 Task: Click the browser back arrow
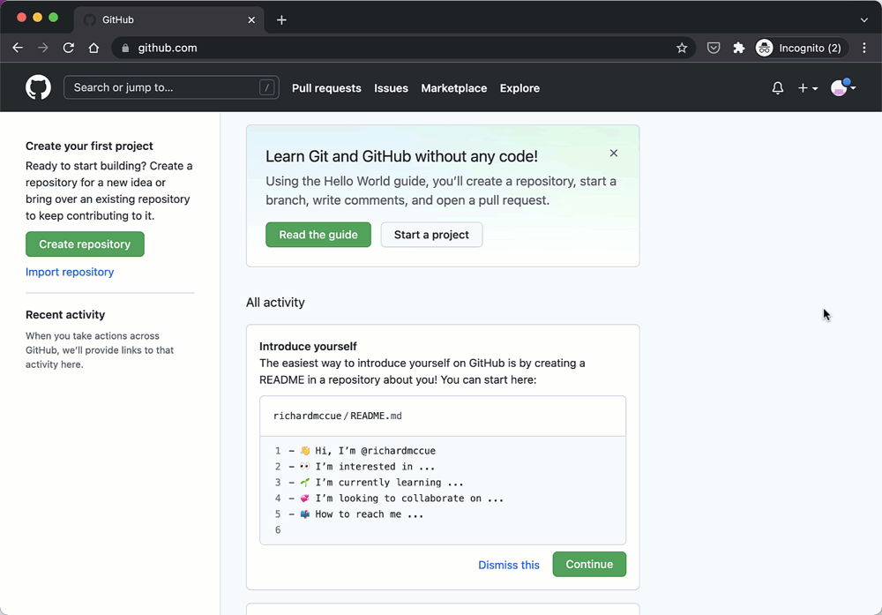coord(18,48)
